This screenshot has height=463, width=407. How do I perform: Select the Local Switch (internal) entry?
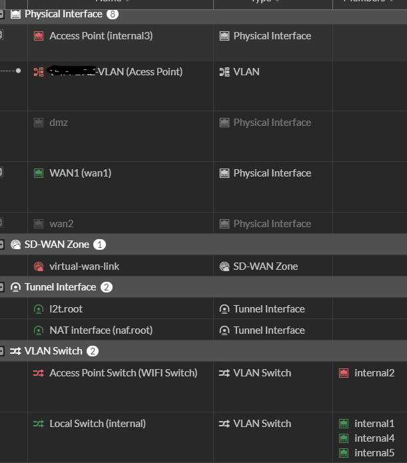coord(97,424)
